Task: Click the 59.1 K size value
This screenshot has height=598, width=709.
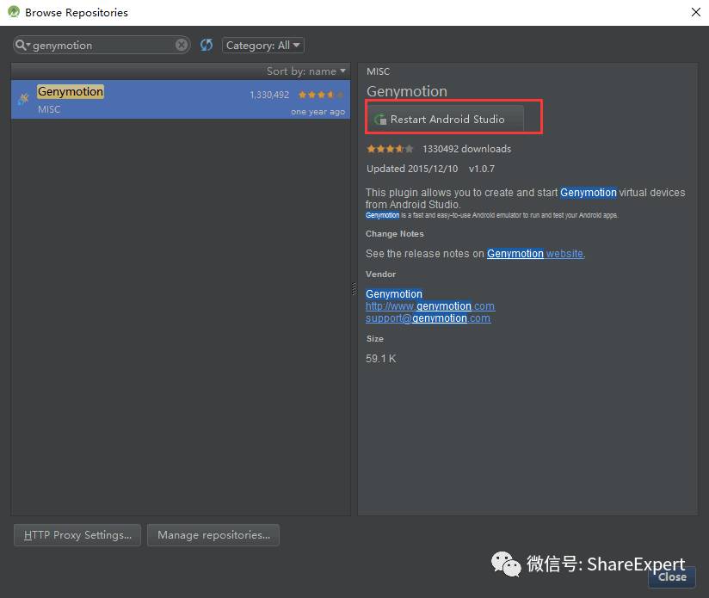Action: 380,359
